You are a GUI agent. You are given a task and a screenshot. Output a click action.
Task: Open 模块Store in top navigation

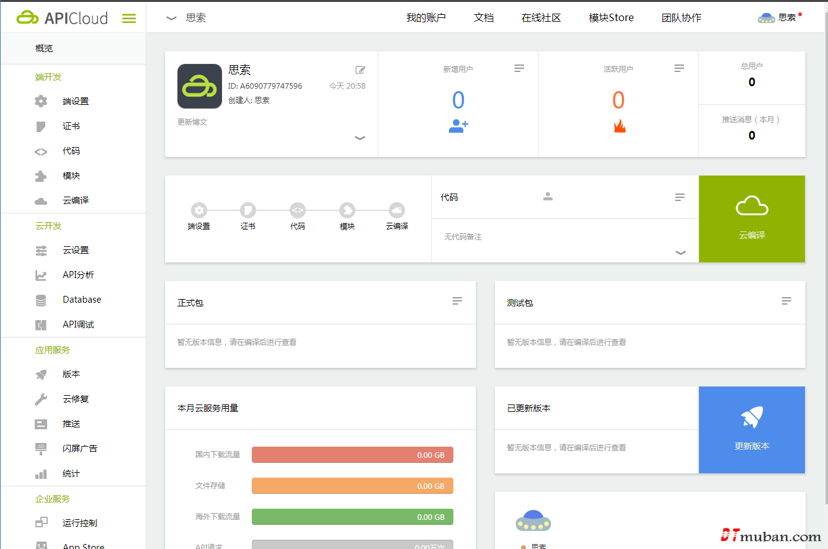point(611,18)
